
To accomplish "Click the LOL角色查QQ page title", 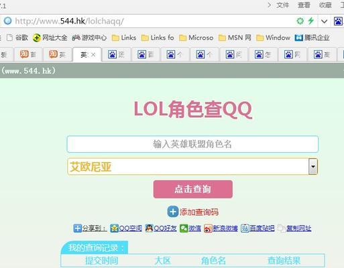I will [193, 109].
